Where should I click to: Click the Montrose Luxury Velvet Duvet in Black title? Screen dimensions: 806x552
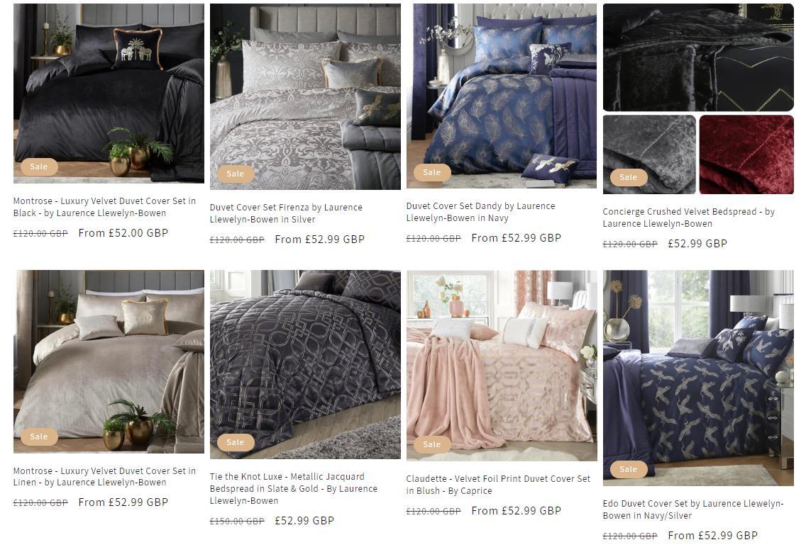click(104, 207)
